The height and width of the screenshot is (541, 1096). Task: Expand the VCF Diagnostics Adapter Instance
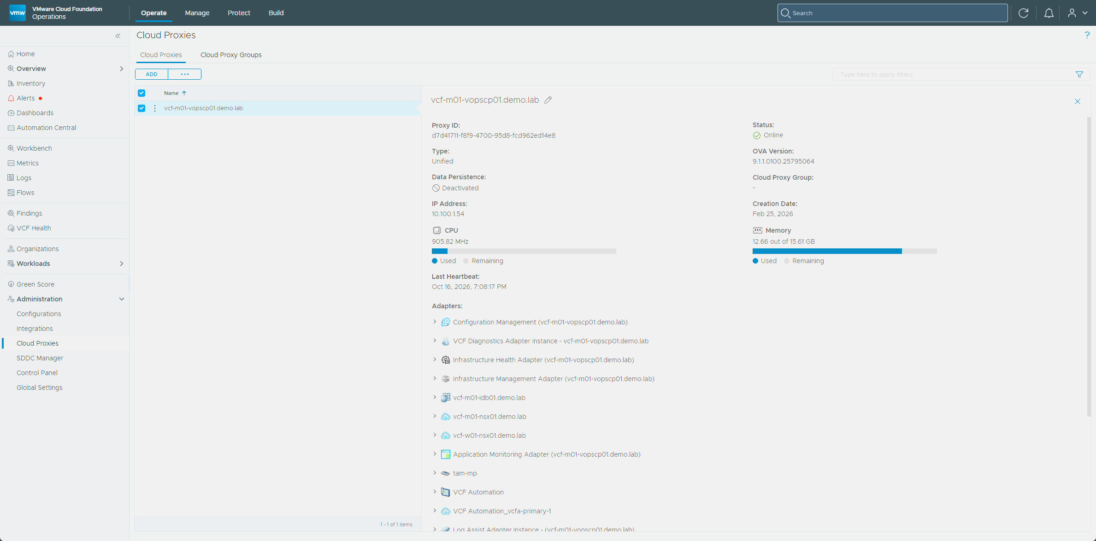435,341
